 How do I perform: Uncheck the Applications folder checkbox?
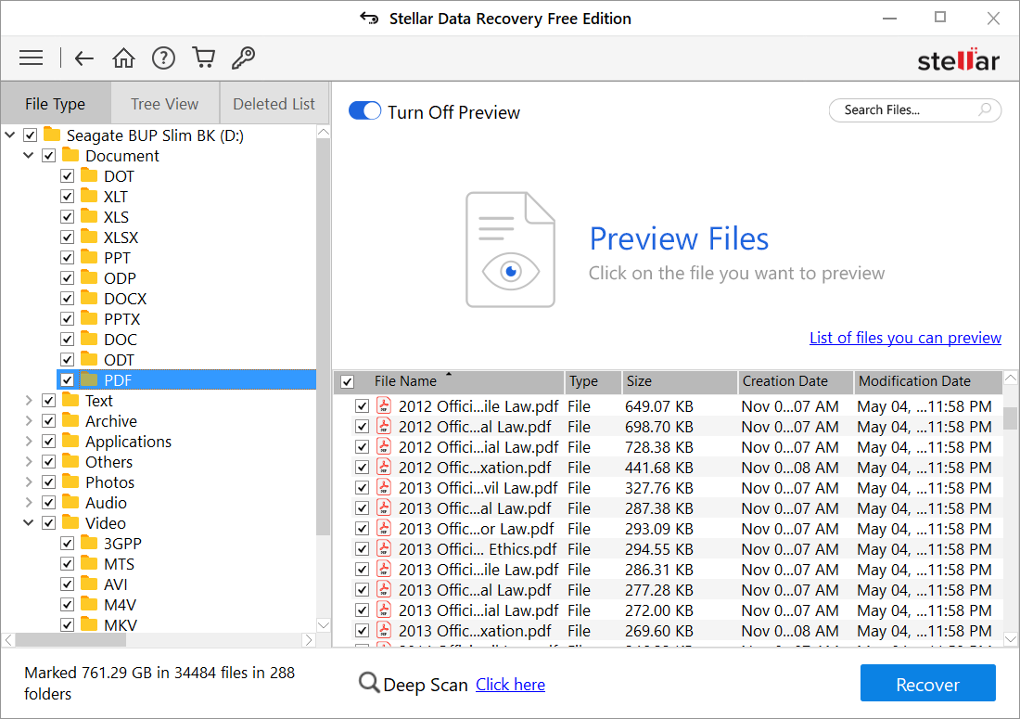click(49, 442)
